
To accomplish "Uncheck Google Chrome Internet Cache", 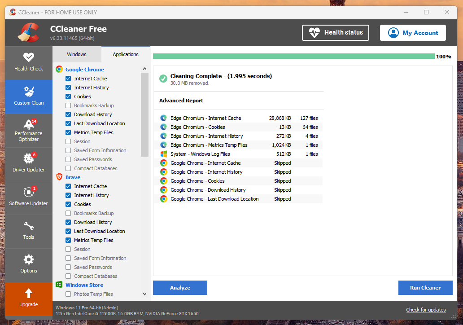I will click(x=68, y=79).
